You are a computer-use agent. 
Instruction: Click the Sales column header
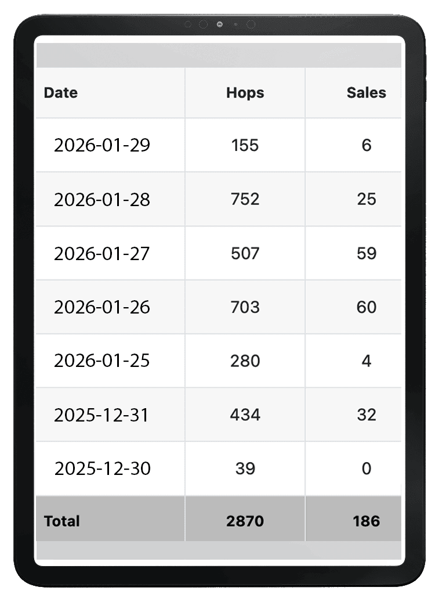coord(366,93)
